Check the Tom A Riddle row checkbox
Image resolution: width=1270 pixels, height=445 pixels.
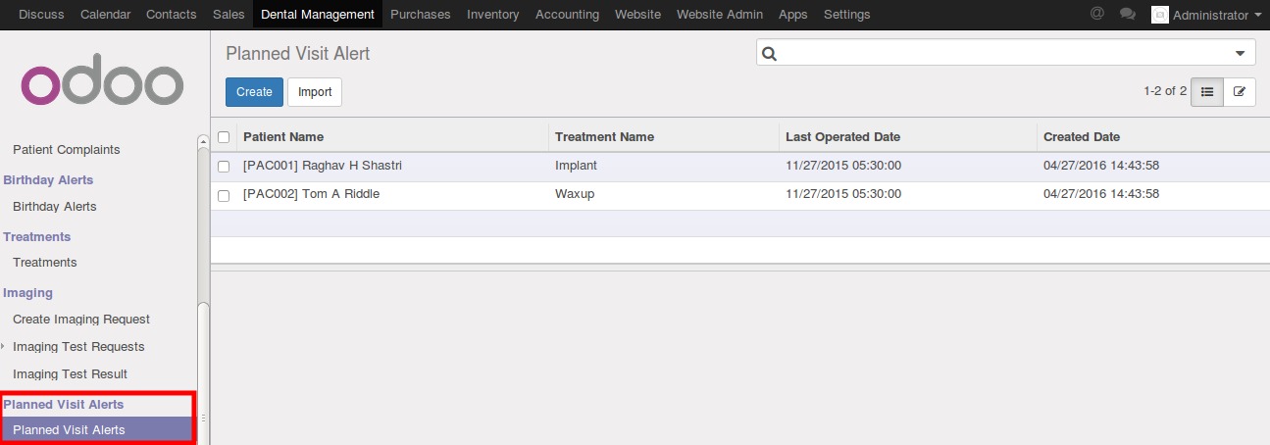click(x=224, y=195)
